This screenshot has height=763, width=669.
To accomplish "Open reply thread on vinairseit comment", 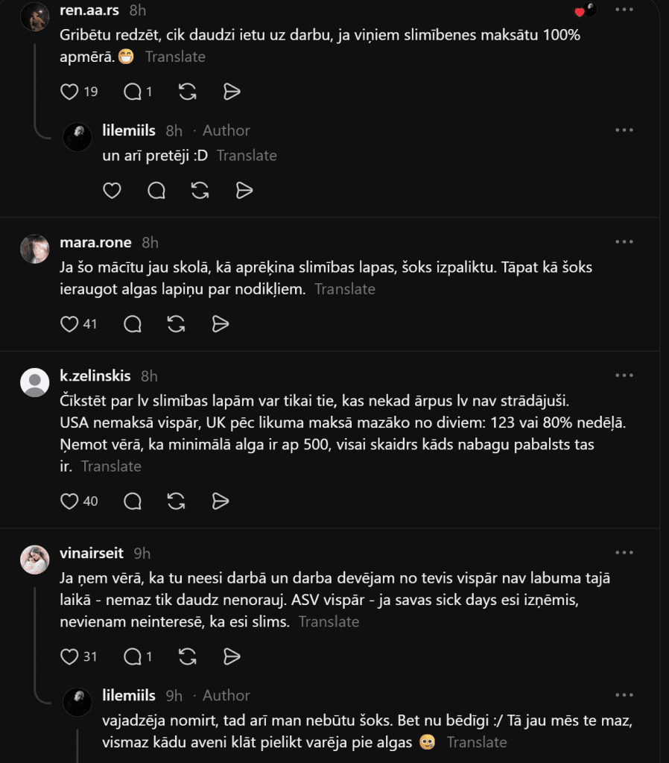I will pyautogui.click(x=133, y=656).
